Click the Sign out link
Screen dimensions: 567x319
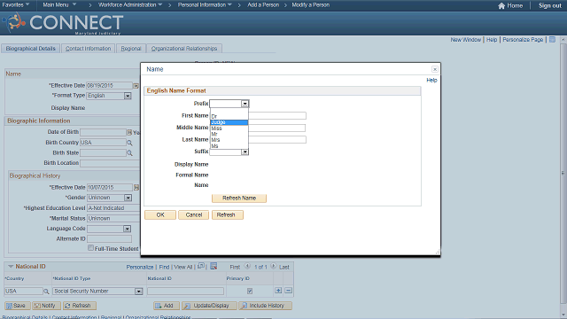pyautogui.click(x=549, y=6)
